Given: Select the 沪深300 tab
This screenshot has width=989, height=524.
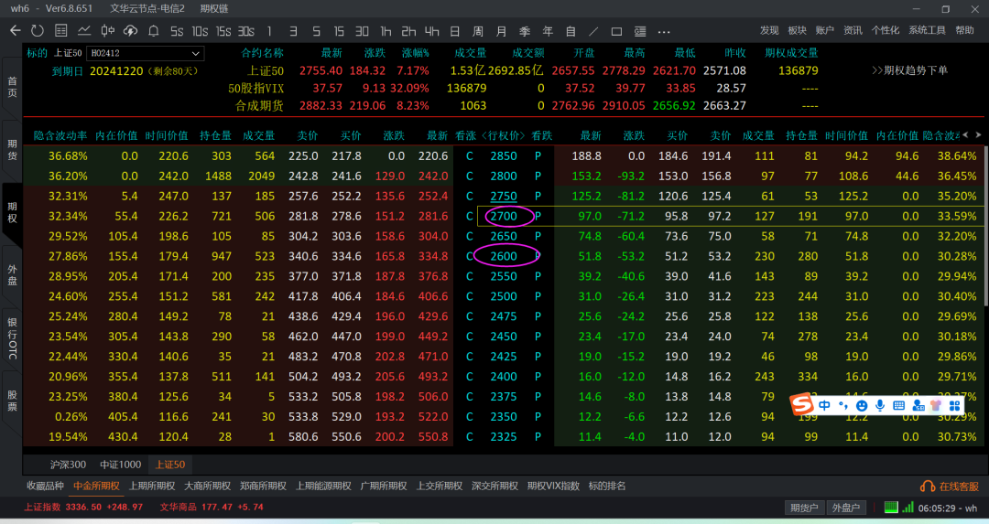Looking at the screenshot, I should click(68, 465).
